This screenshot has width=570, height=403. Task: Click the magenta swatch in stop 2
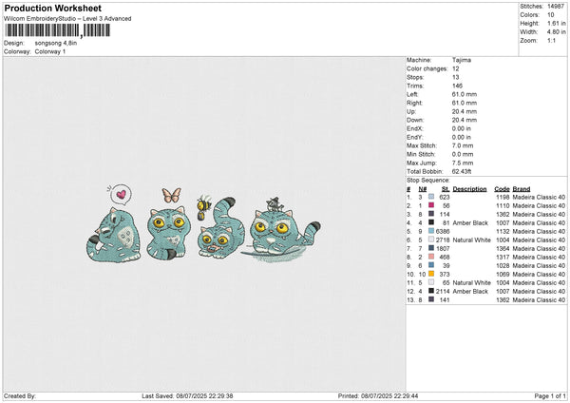tap(432, 205)
